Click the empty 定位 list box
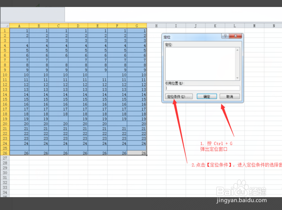 click(x=200, y=64)
